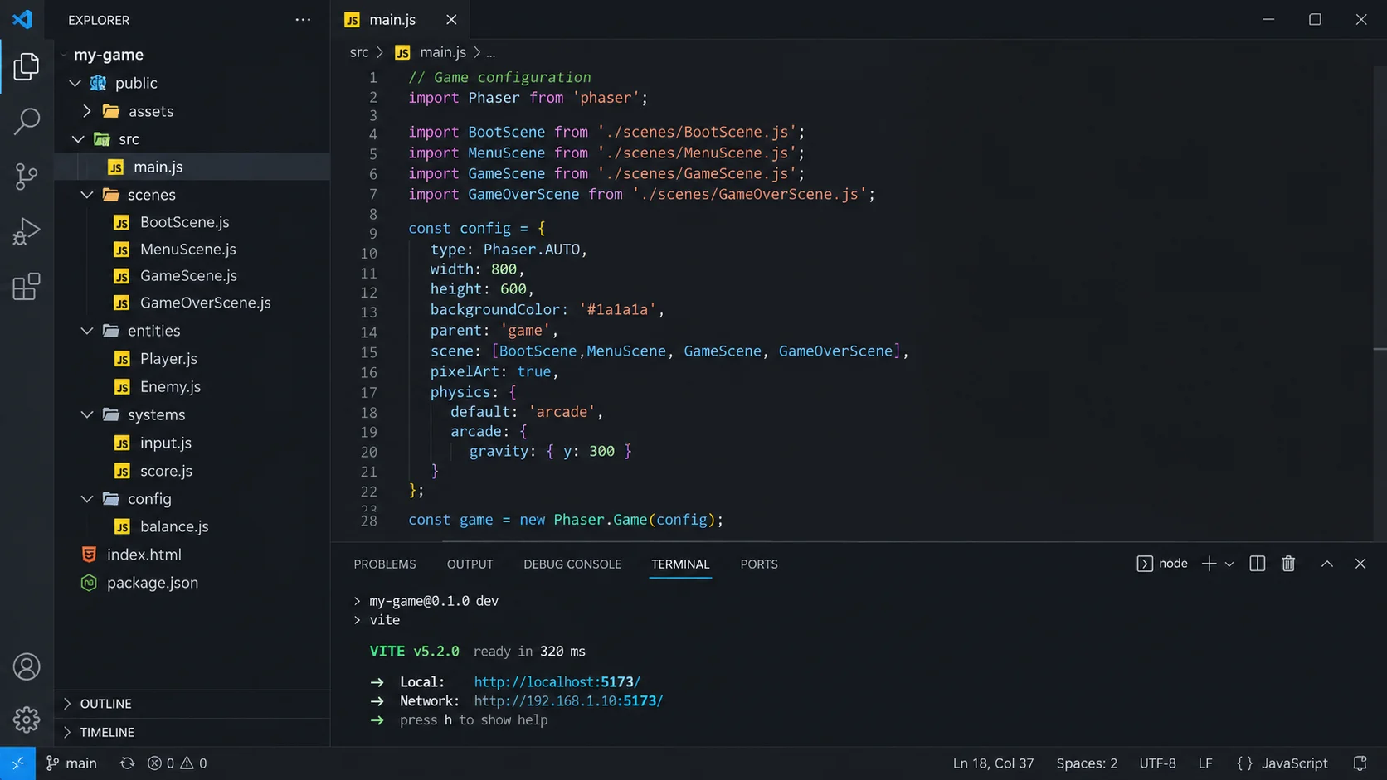1387x780 pixels.
Task: Open the Run and Debug view icon
Action: tap(27, 231)
